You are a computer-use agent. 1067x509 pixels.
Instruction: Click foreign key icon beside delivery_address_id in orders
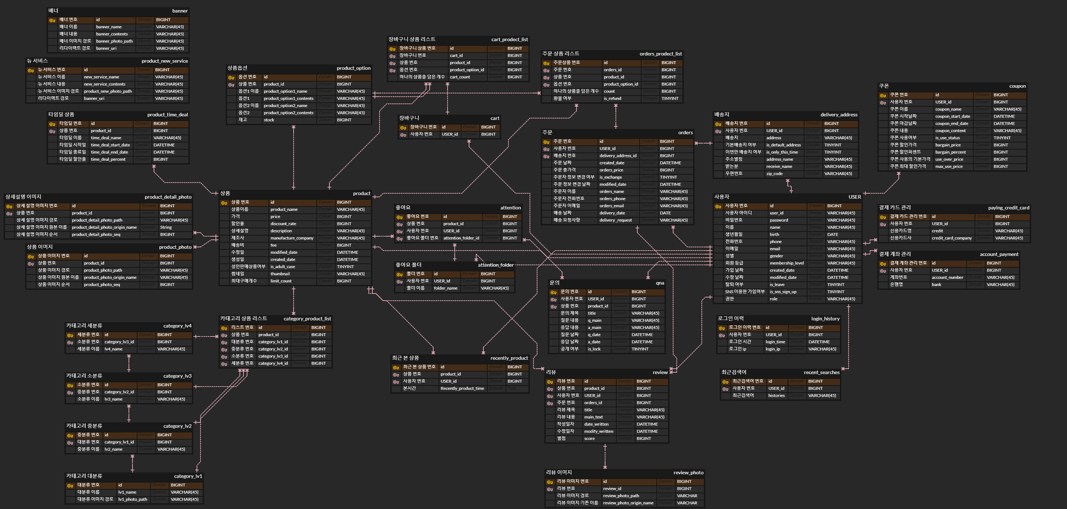[546, 156]
